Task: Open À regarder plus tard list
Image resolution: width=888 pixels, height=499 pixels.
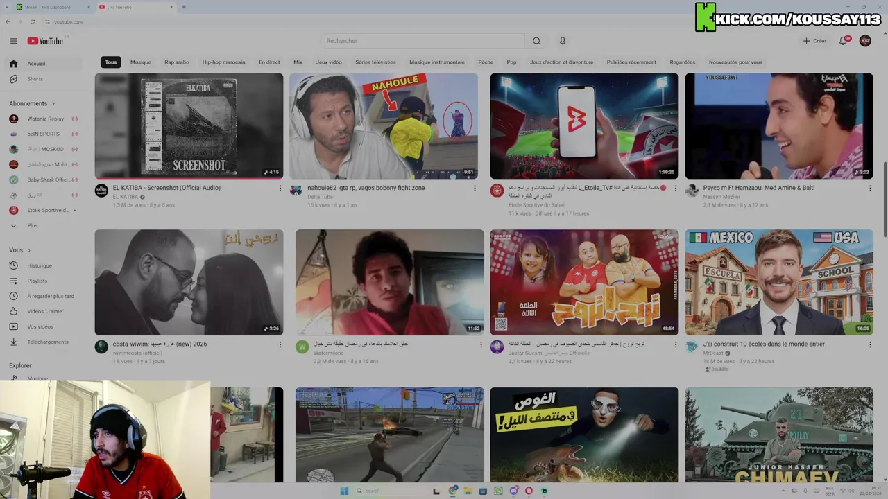Action: click(x=44, y=296)
